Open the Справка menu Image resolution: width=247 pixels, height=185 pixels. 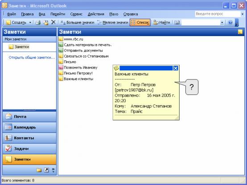(131, 14)
